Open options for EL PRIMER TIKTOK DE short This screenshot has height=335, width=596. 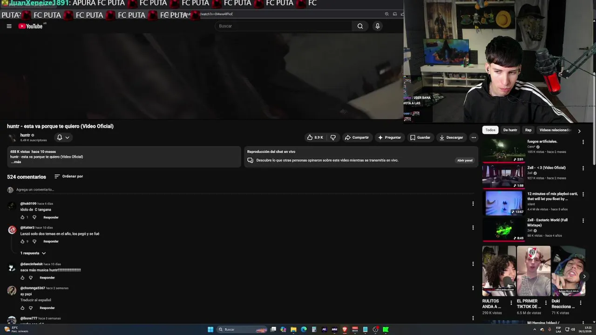546,303
